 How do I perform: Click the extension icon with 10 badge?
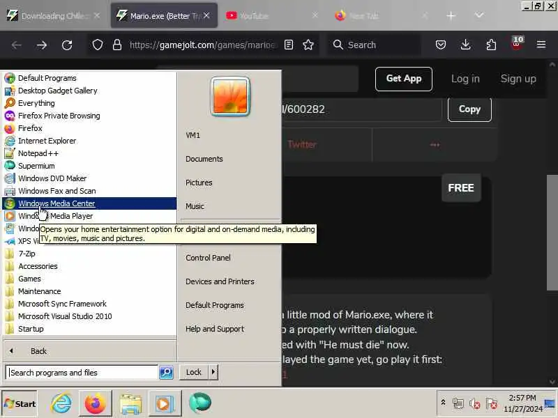(517, 44)
